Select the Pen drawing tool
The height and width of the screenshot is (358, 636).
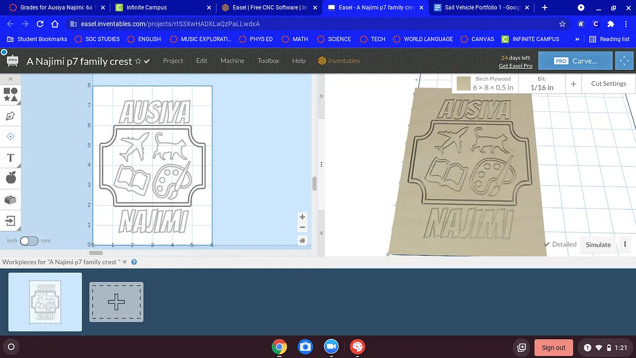pyautogui.click(x=11, y=116)
